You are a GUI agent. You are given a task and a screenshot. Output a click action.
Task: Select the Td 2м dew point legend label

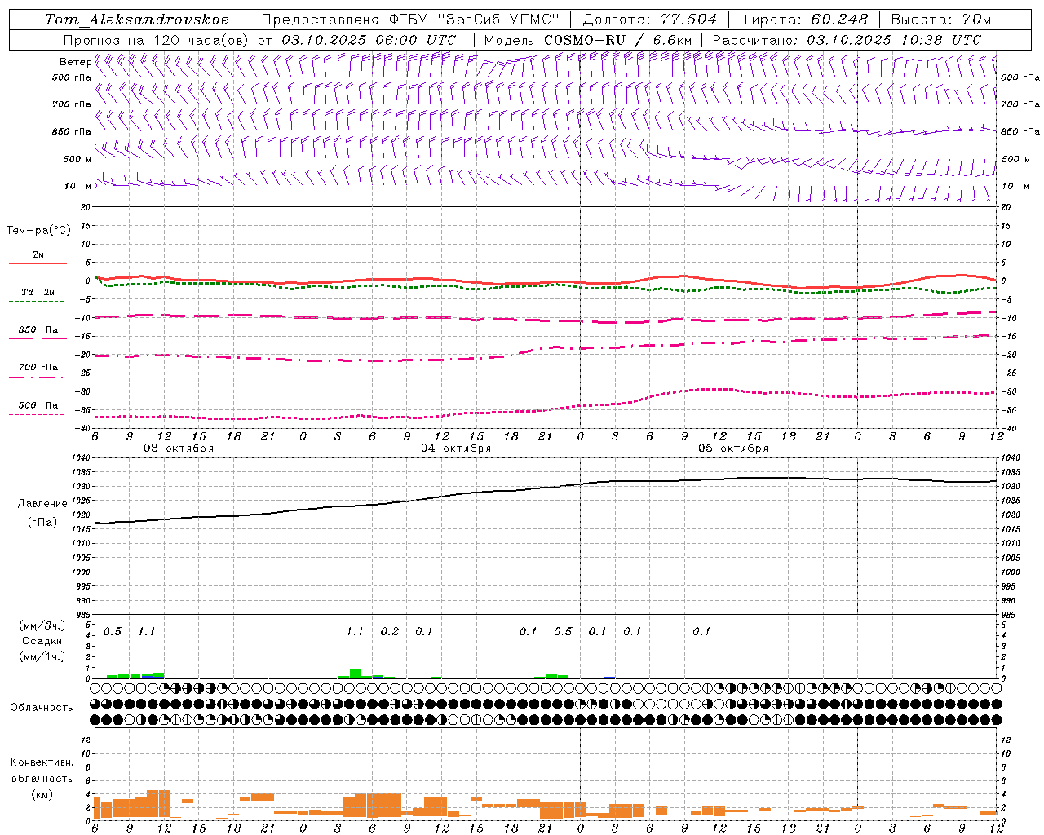pyautogui.click(x=38, y=292)
